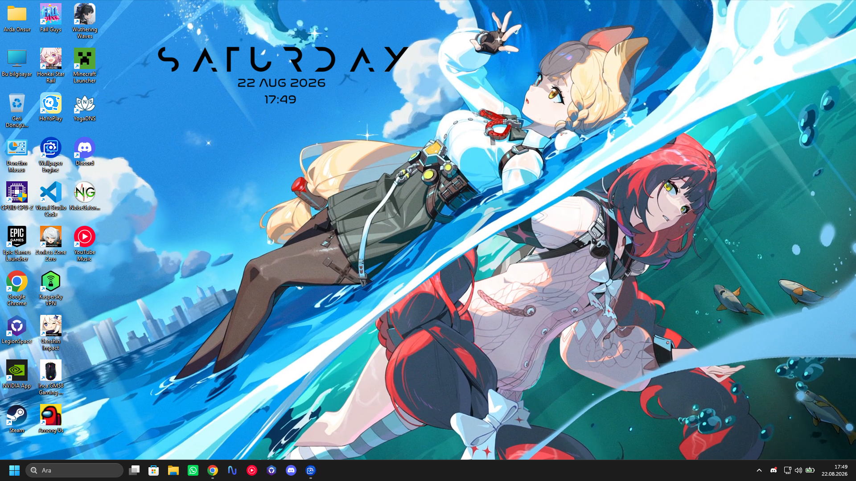The height and width of the screenshot is (481, 856).
Task: Select the Google Chrome desktop shortcut
Action: click(x=17, y=288)
